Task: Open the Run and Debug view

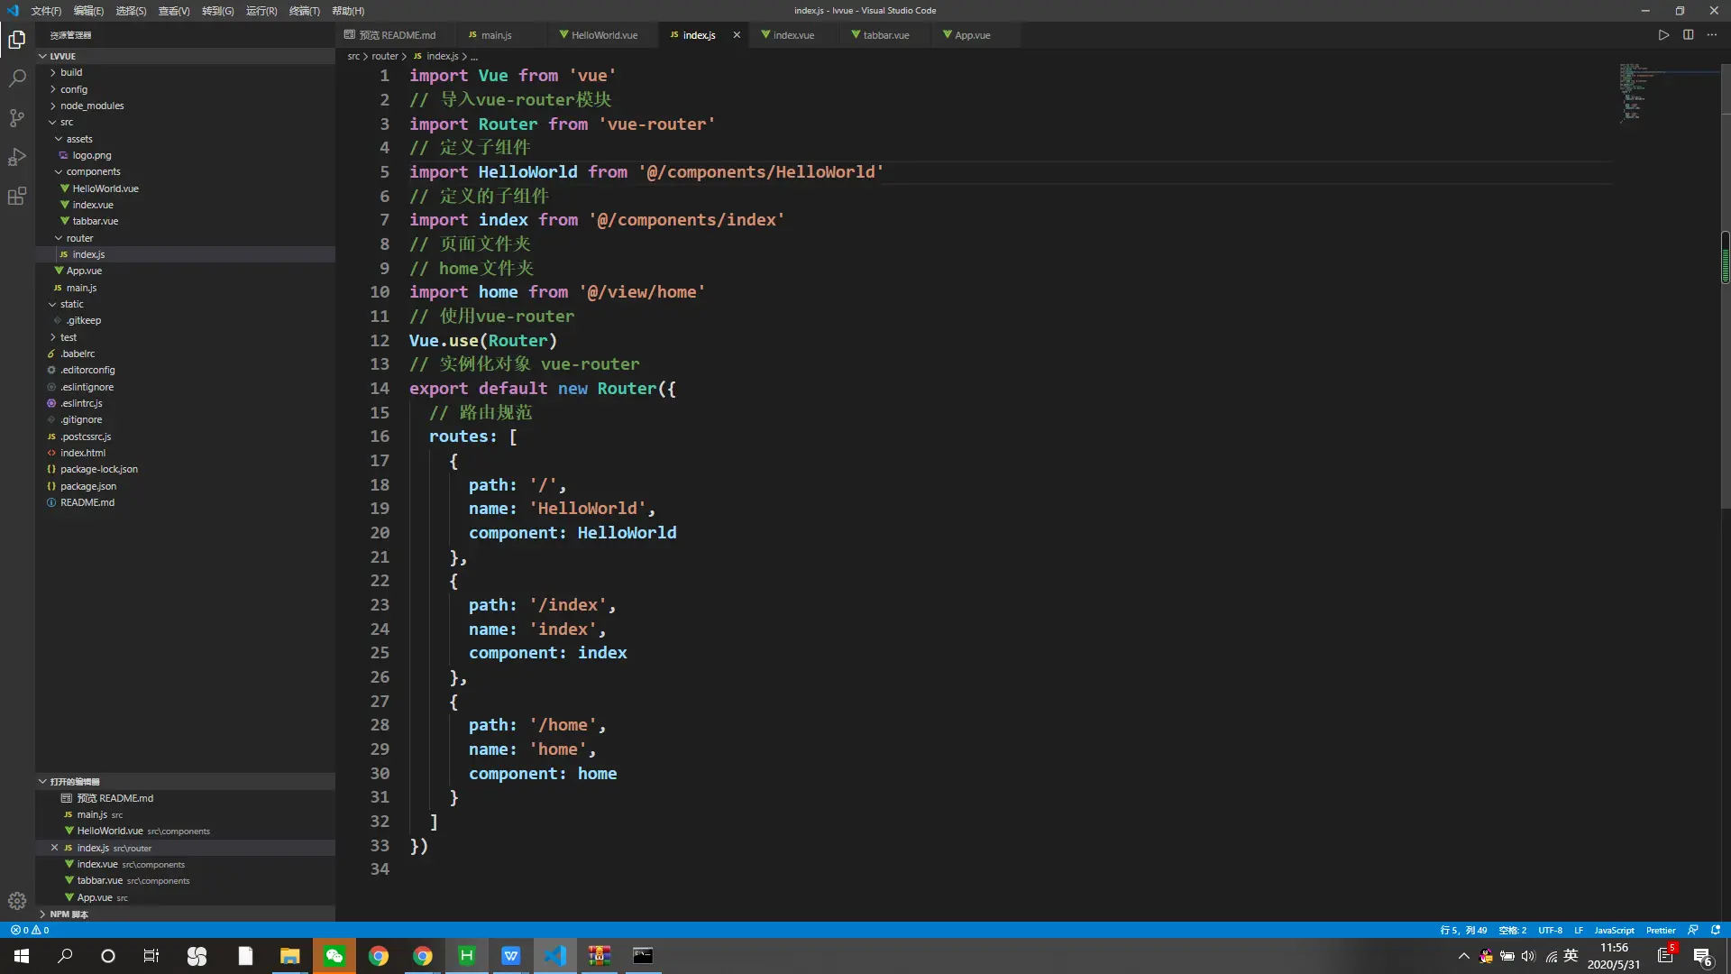Action: [17, 157]
